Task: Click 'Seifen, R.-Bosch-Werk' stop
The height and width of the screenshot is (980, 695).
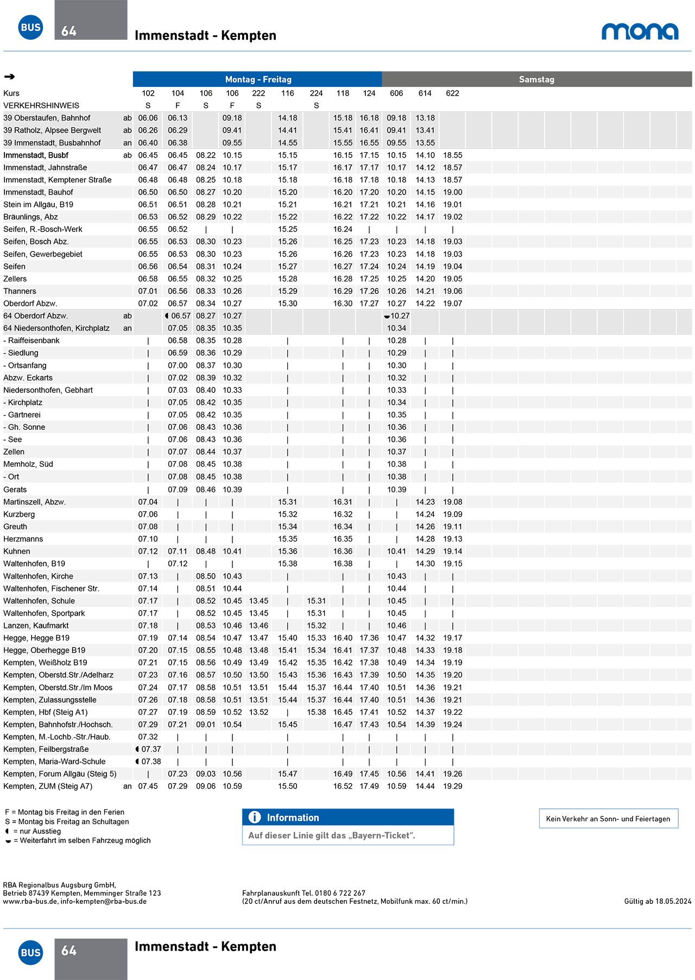Action: [43, 229]
